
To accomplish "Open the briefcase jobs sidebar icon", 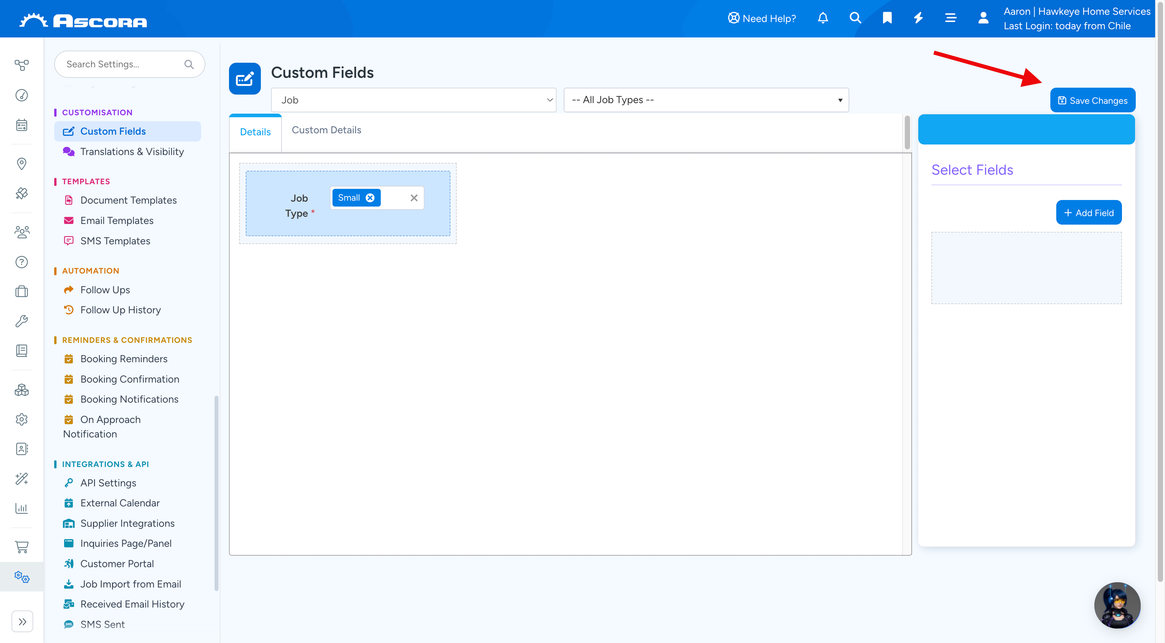I will pyautogui.click(x=22, y=292).
